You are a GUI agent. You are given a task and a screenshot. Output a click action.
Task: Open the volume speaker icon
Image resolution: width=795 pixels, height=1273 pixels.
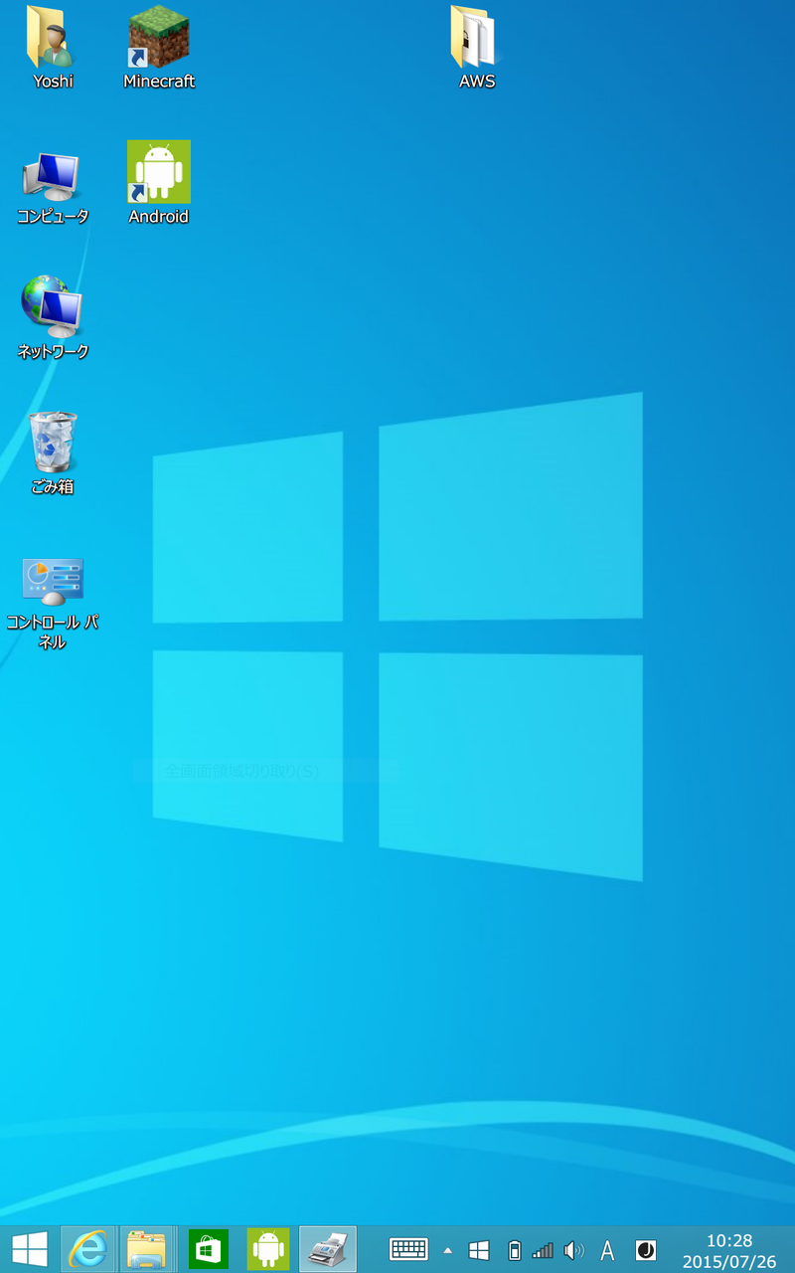coord(573,1250)
